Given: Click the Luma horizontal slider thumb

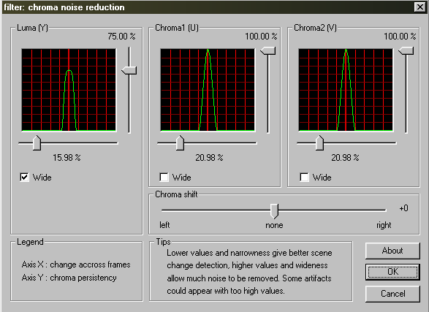Looking at the screenshot, I should (37, 142).
